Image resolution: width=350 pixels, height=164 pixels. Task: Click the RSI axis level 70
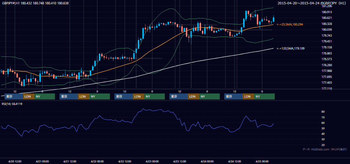coord(323,118)
